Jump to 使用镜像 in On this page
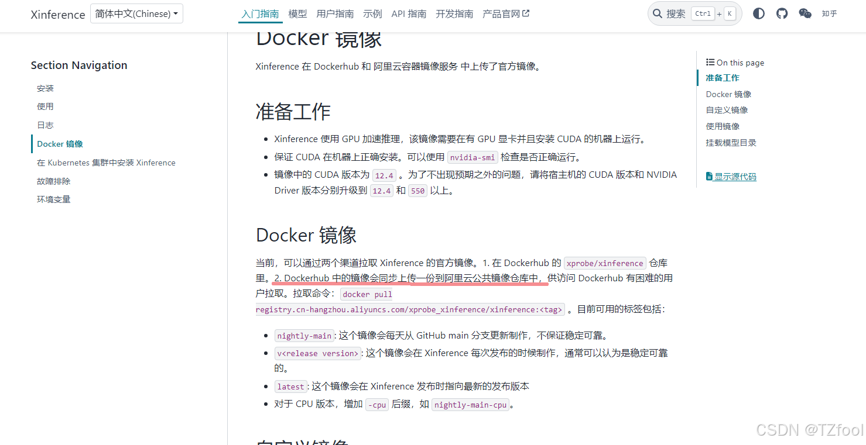 (x=723, y=126)
